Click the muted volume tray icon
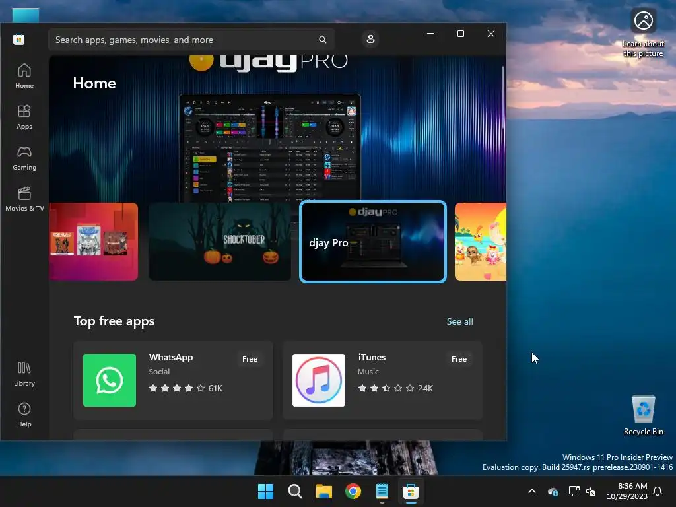Image resolution: width=676 pixels, height=507 pixels. tap(591, 491)
